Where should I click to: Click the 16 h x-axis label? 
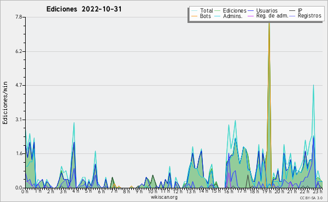click(229, 191)
